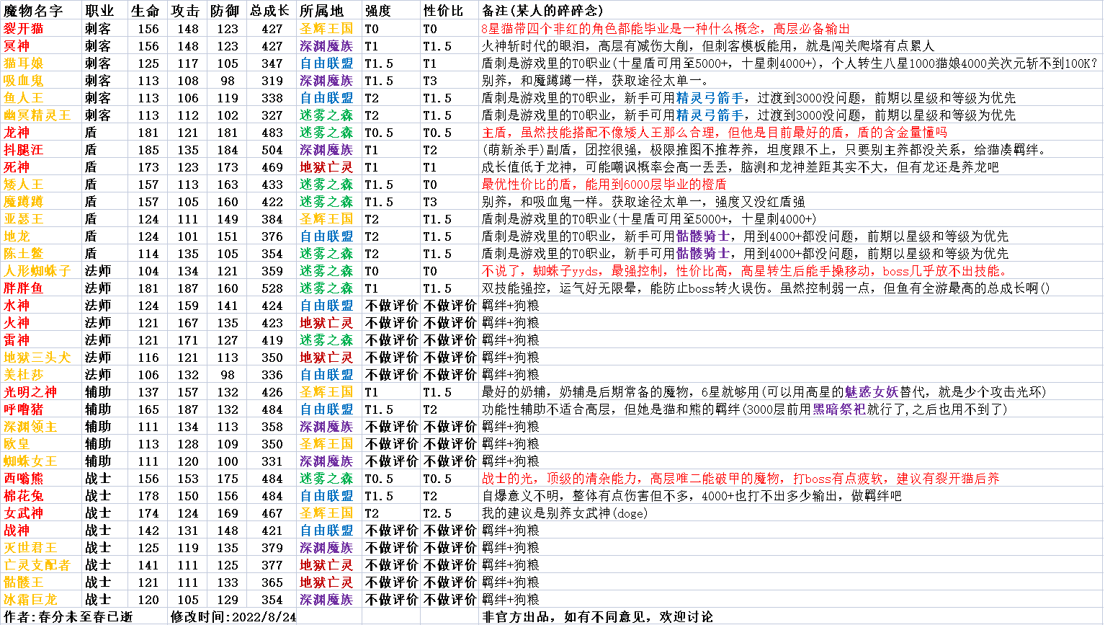The image size is (1105, 625).
Task: Click the 修改时间:2022/8/24 footer cell
Action: coord(233,617)
